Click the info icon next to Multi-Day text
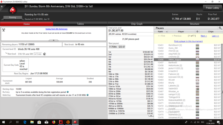The image size is (223, 125). 88,95
